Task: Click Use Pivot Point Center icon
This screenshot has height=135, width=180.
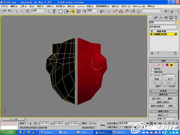Action: (x=102, y=11)
